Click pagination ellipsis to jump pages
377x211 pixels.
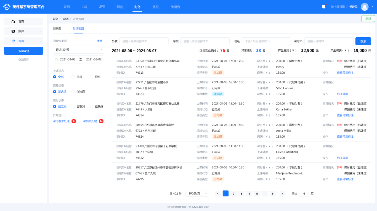[x=265, y=194]
